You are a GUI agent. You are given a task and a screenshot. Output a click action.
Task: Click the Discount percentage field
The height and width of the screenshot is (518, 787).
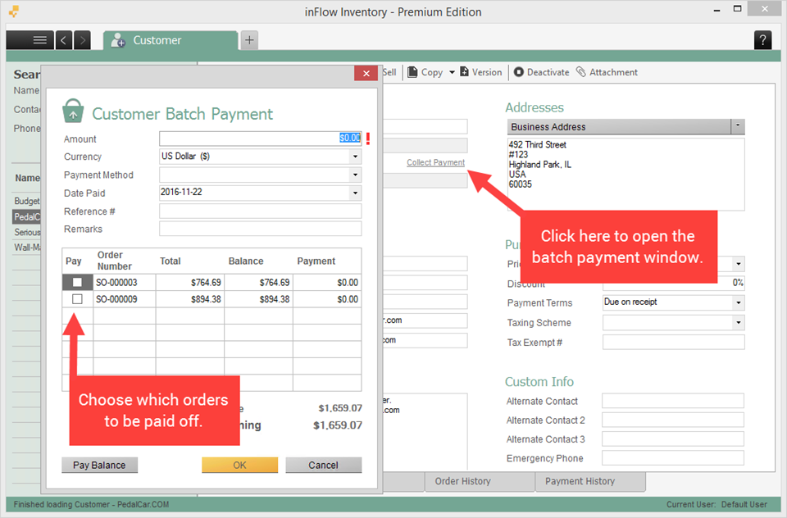[x=673, y=283]
